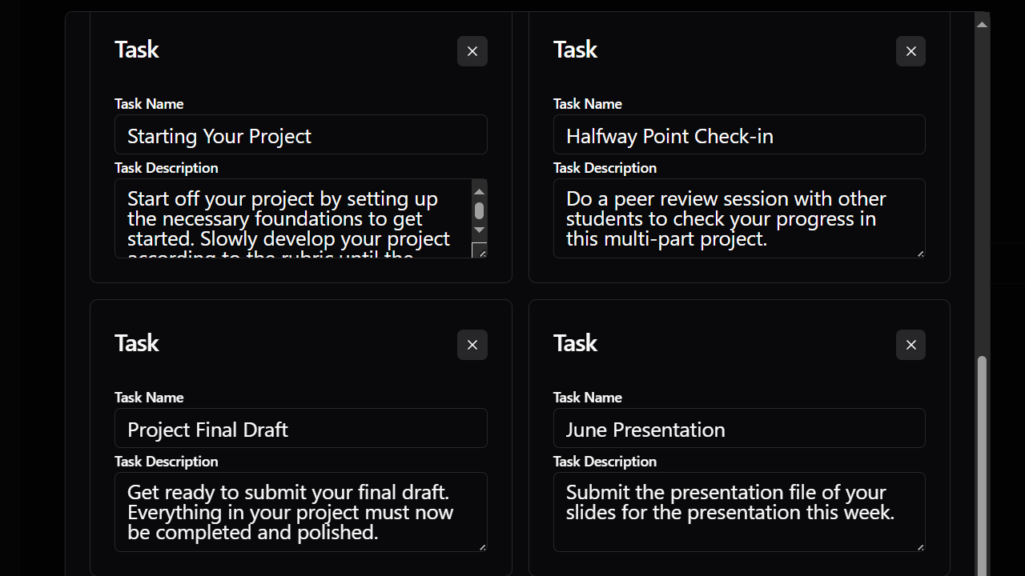
Task: Click resize handle of Halfway Point description
Action: pyautogui.click(x=920, y=254)
